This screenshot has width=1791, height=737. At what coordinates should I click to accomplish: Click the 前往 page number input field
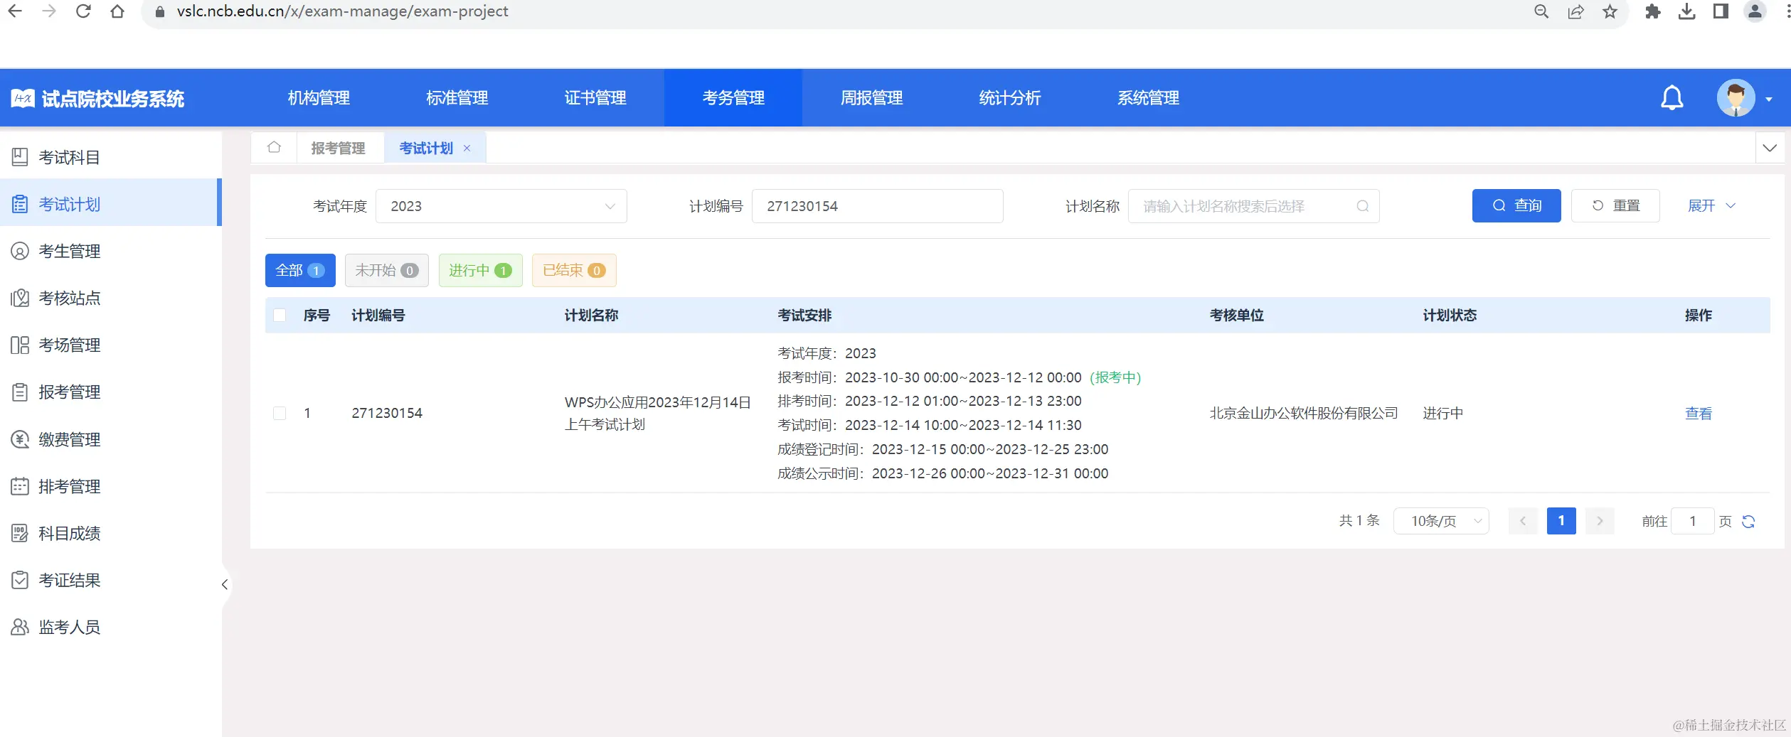pos(1692,521)
